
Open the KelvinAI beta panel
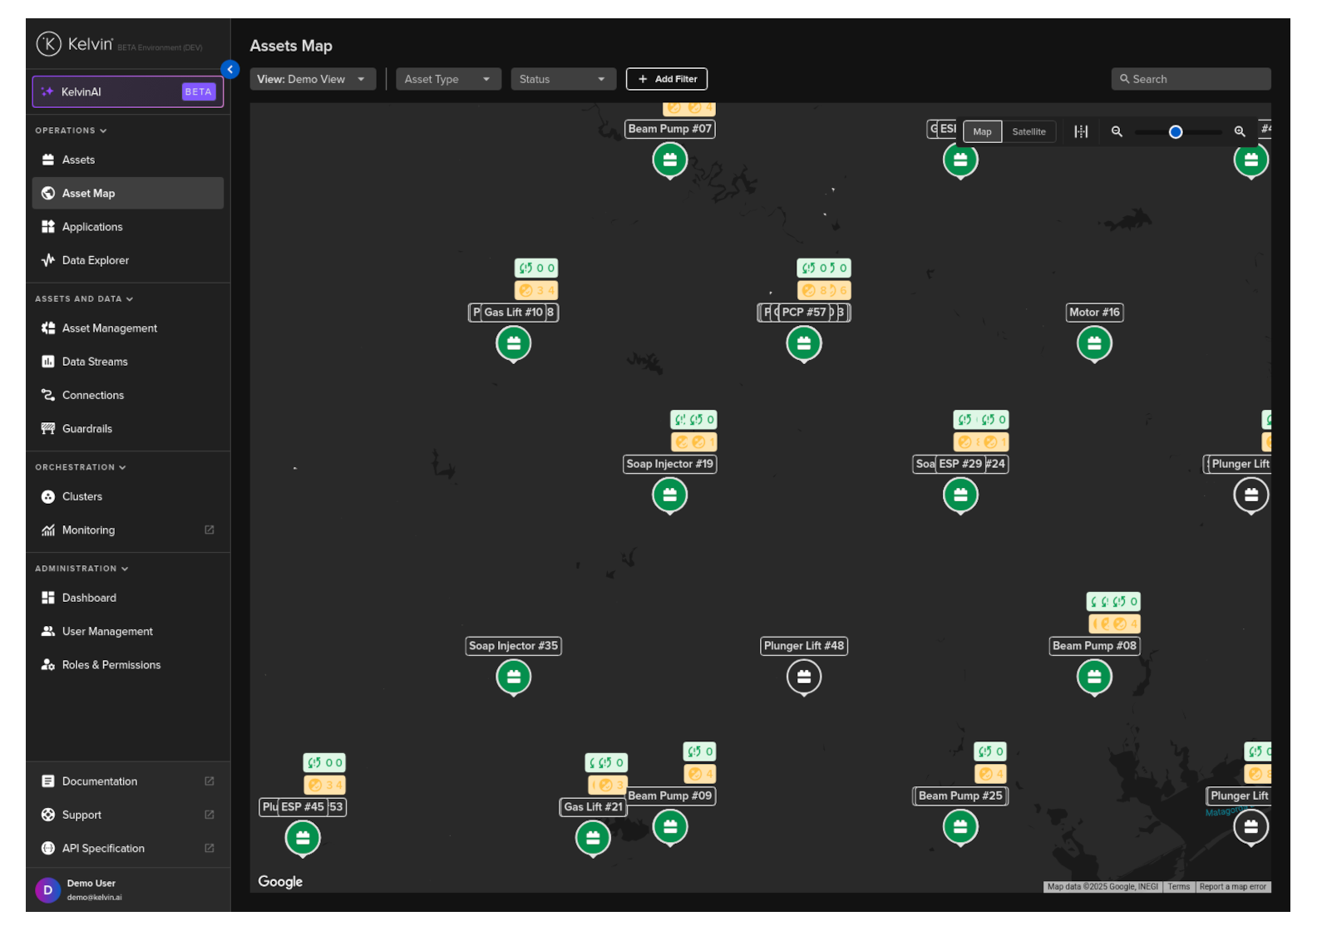(x=128, y=91)
